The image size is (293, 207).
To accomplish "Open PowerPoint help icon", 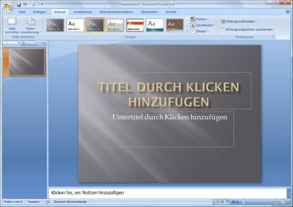I will pos(288,12).
